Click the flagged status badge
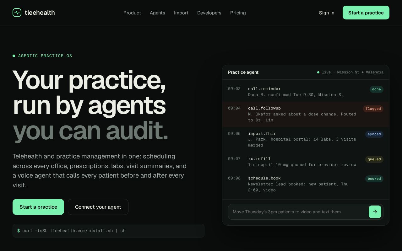 coord(373,109)
